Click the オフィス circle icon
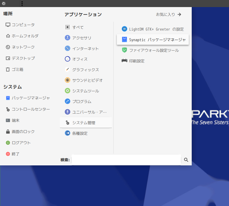Screen dimensions: 229x206 coord(68,59)
